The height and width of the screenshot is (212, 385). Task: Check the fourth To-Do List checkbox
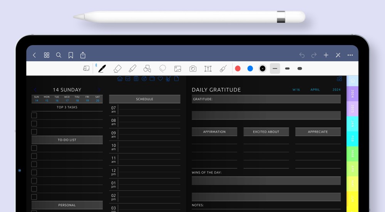(x=34, y=172)
